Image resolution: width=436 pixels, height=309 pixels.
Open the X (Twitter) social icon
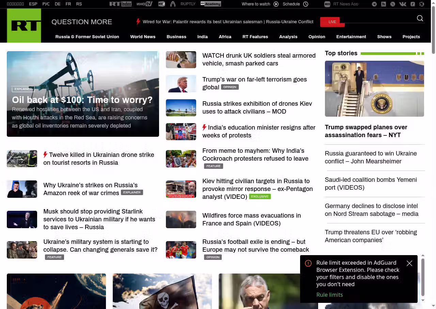pyautogui.click(x=393, y=4)
